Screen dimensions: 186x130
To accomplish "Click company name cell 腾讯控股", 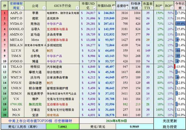I will (x=35, y=104).
